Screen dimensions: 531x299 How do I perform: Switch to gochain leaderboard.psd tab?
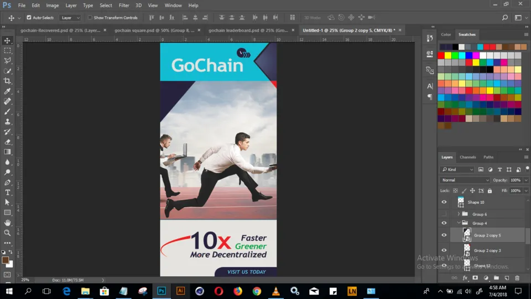pyautogui.click(x=248, y=30)
